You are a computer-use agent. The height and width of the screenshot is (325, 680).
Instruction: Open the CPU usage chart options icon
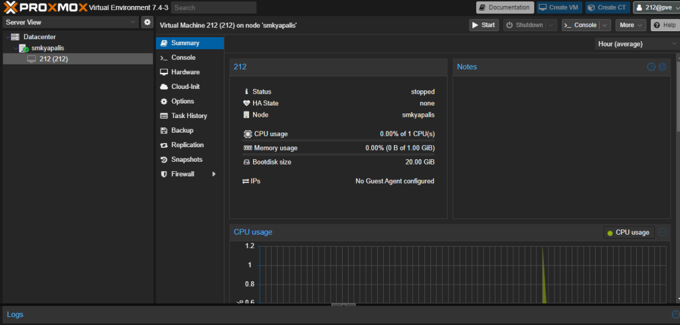[x=662, y=232]
